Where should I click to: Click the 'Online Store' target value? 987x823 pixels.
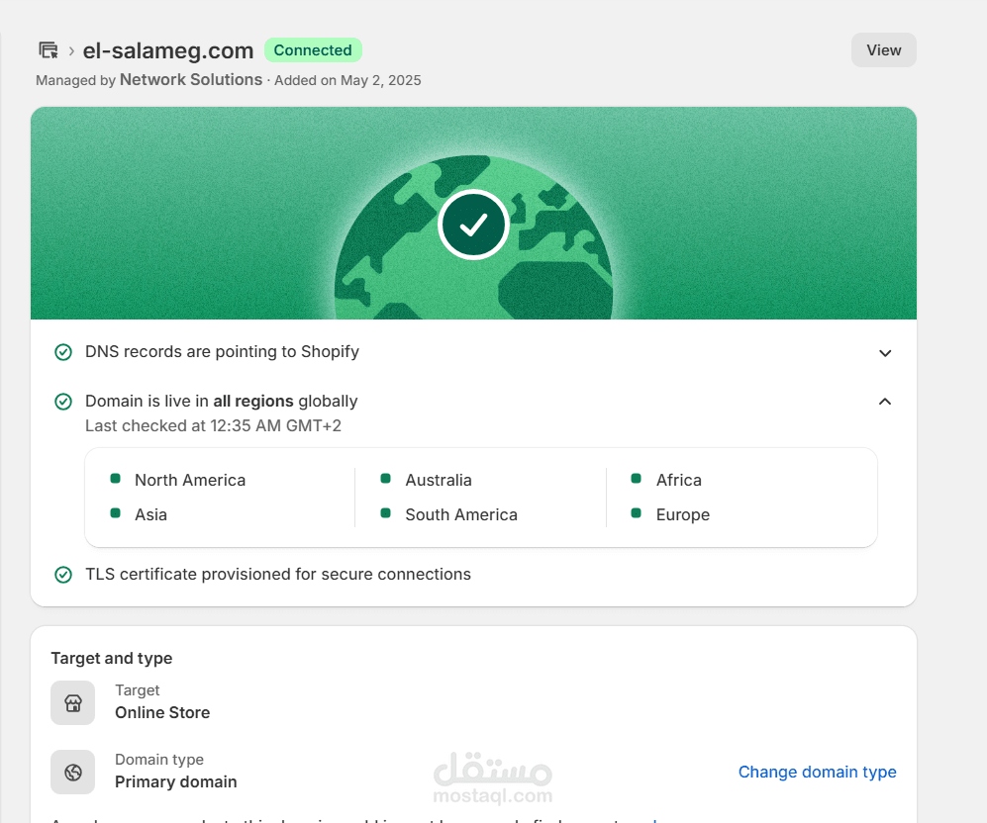(162, 712)
